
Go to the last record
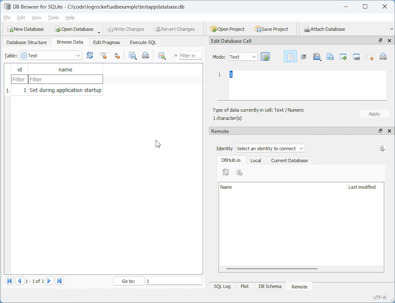point(60,281)
